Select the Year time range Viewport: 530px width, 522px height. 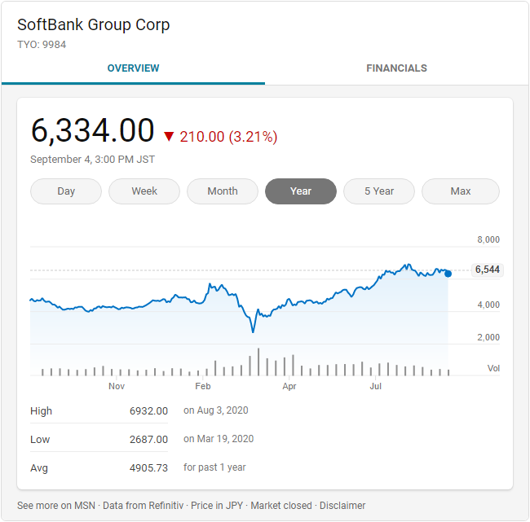coord(301,191)
